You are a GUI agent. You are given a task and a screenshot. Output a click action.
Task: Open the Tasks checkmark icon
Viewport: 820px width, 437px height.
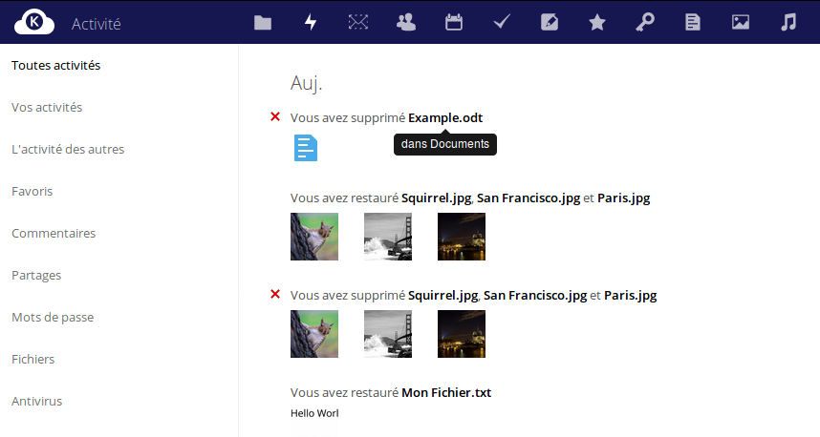[x=502, y=21]
